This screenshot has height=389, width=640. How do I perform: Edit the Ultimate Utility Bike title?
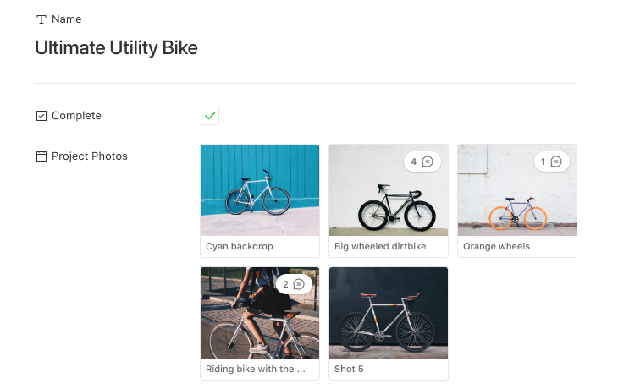coord(116,47)
